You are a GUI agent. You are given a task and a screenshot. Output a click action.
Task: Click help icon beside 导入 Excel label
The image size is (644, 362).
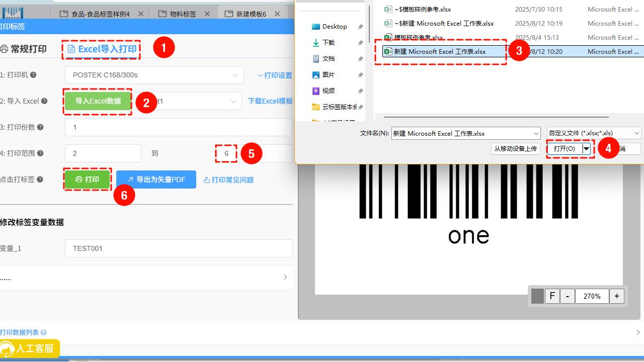pyautogui.click(x=44, y=101)
